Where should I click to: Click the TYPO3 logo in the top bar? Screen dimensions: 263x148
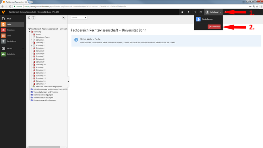4,12
